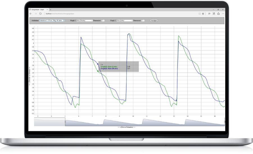Open reading view book icon
This screenshot has width=253, height=154.
pyautogui.click(x=200, y=13)
